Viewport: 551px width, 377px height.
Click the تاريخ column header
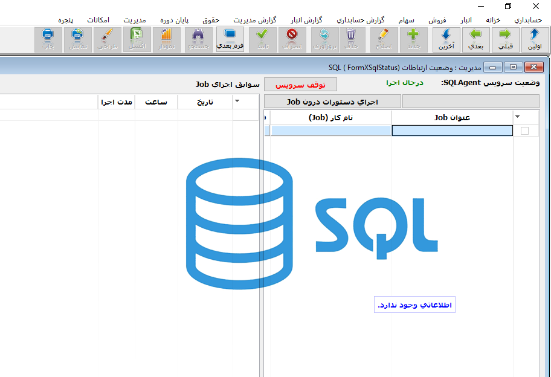pyautogui.click(x=205, y=102)
